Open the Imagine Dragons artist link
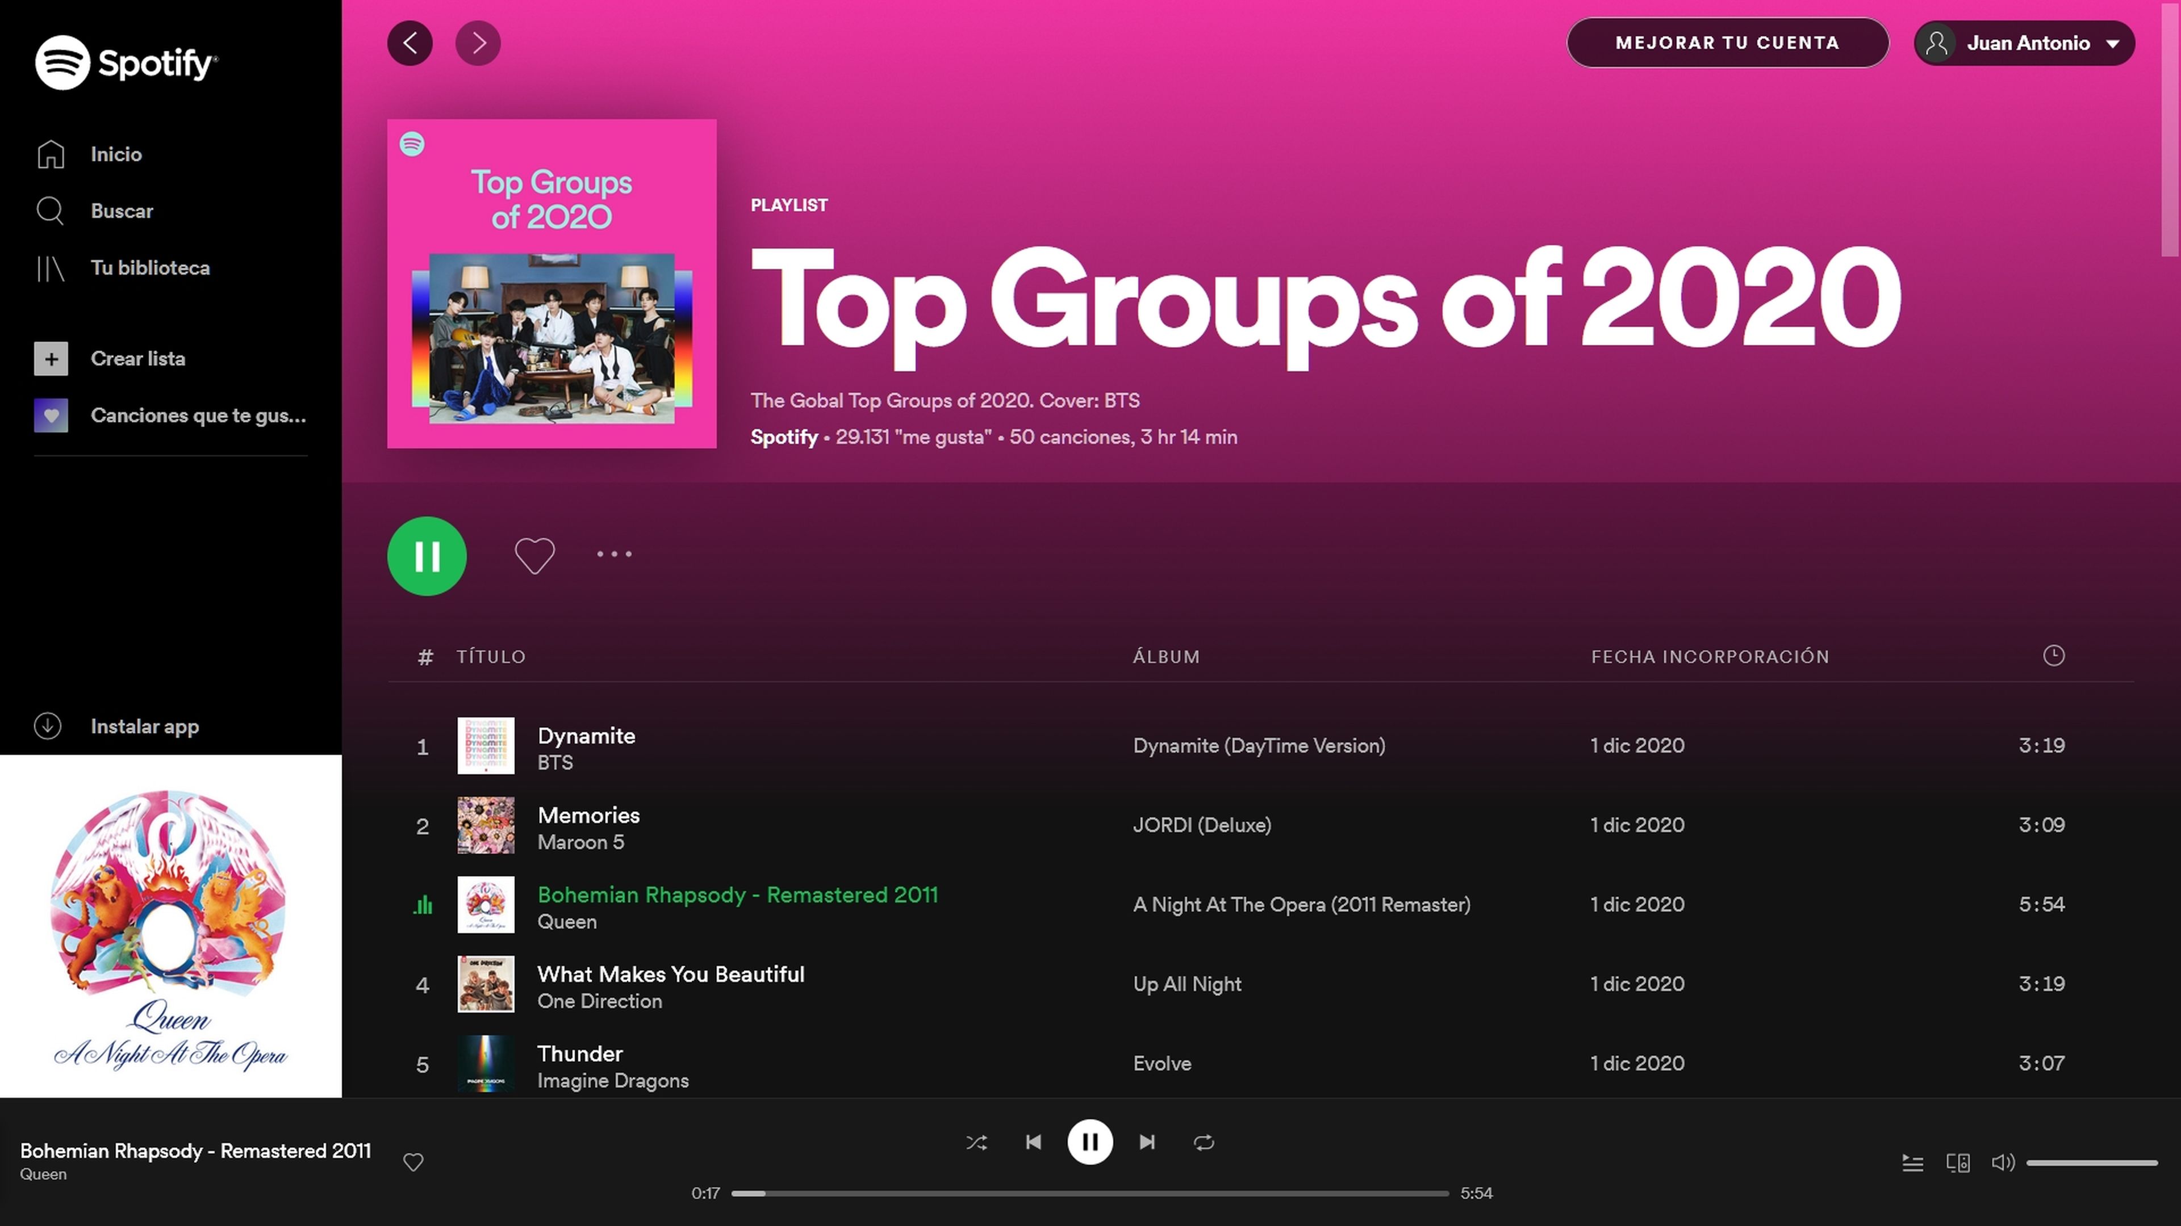 613,1081
